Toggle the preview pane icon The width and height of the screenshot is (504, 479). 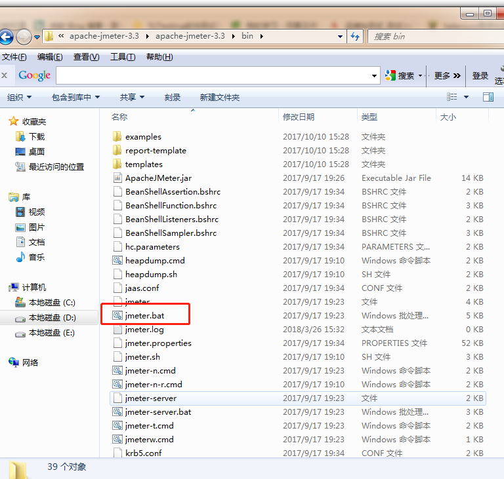(488, 96)
